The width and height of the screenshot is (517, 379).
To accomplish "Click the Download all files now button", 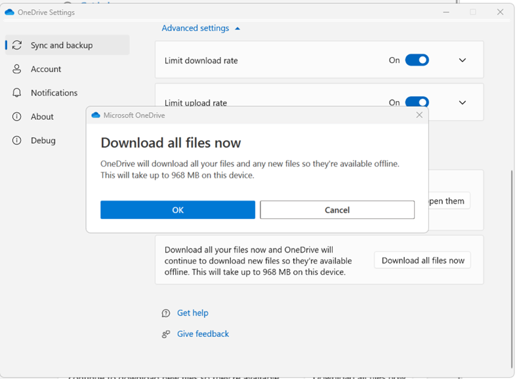I will point(423,260).
